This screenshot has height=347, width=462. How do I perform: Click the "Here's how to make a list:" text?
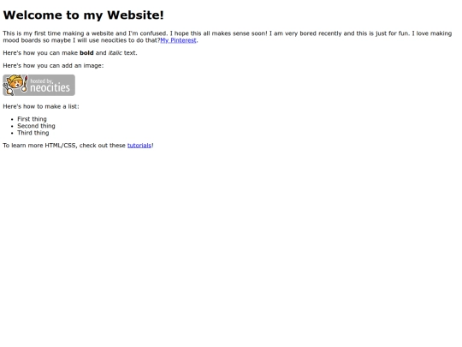click(41, 106)
